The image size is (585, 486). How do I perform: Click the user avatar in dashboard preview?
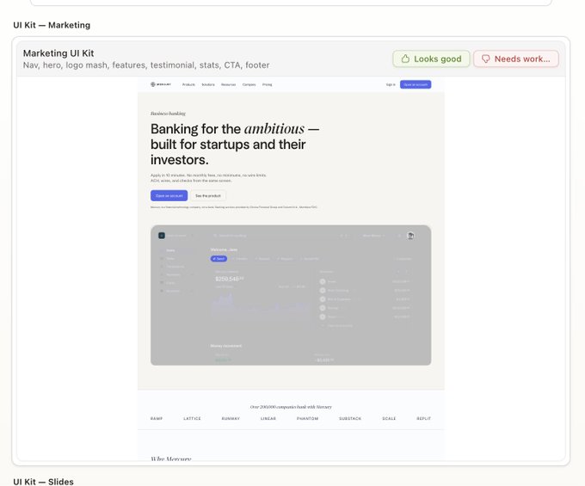[410, 236]
